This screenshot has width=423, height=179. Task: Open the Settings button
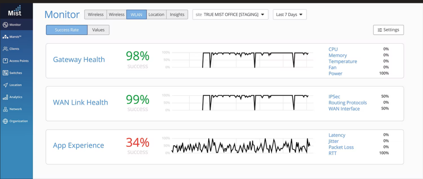pyautogui.click(x=388, y=30)
